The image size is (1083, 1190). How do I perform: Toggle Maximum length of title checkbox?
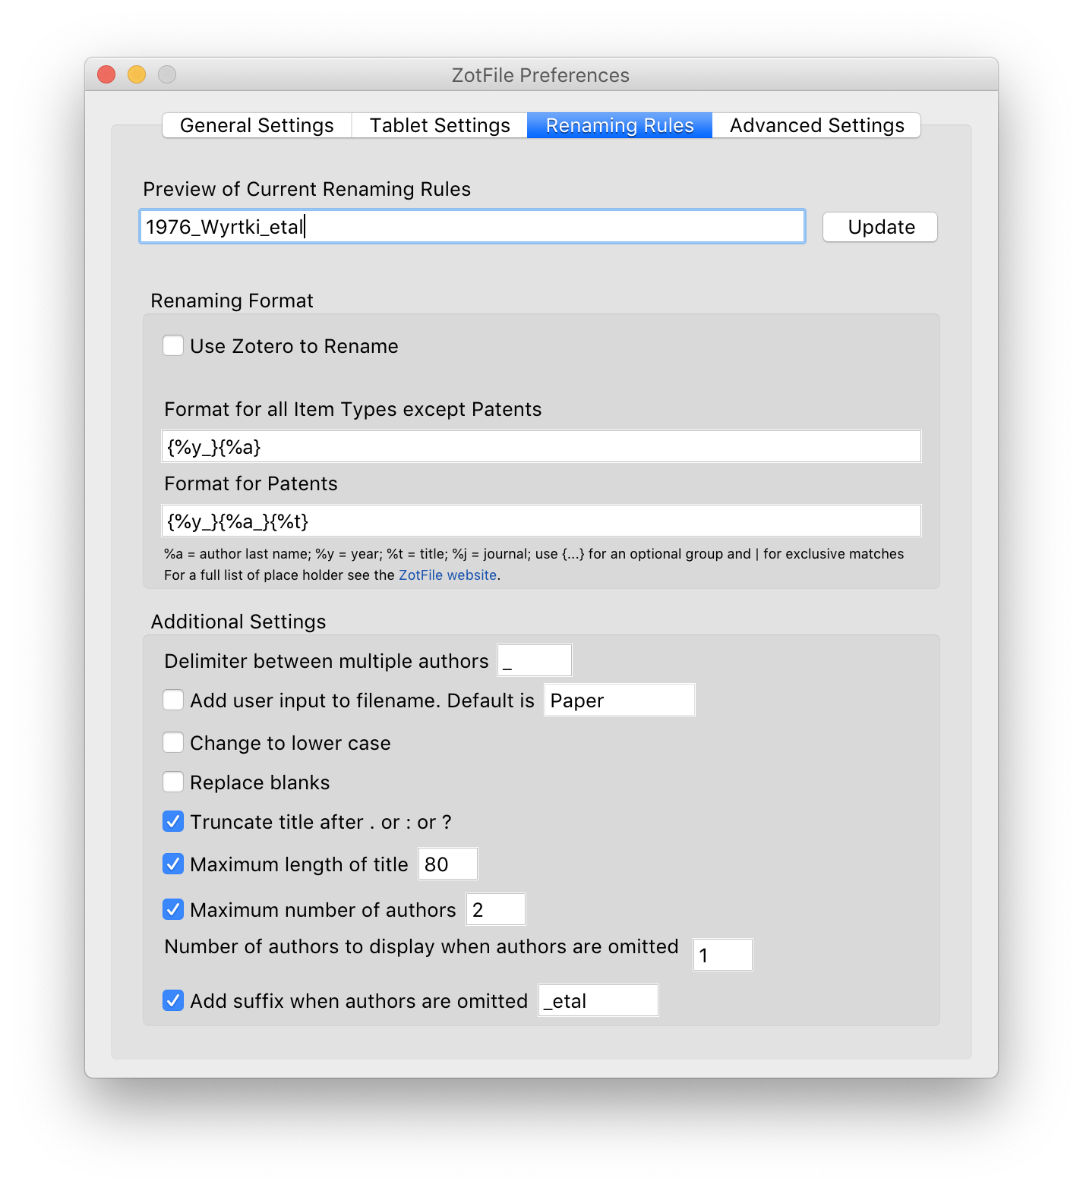click(x=173, y=864)
